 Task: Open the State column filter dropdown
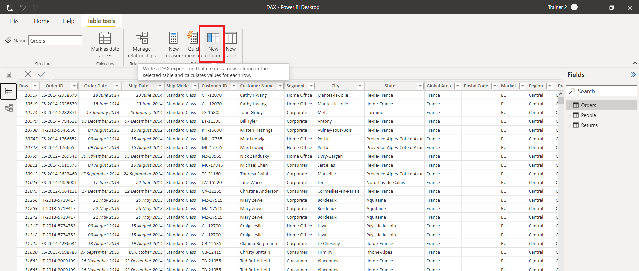click(x=420, y=86)
